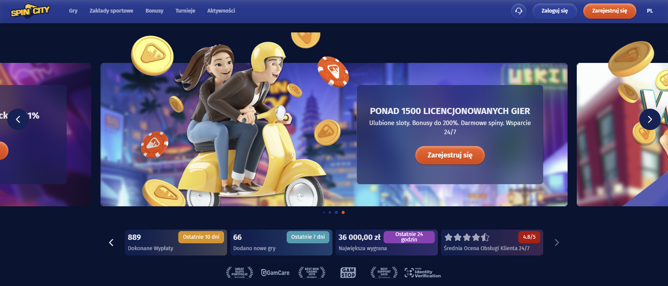Click the Zaloguj się button

pos(555,11)
